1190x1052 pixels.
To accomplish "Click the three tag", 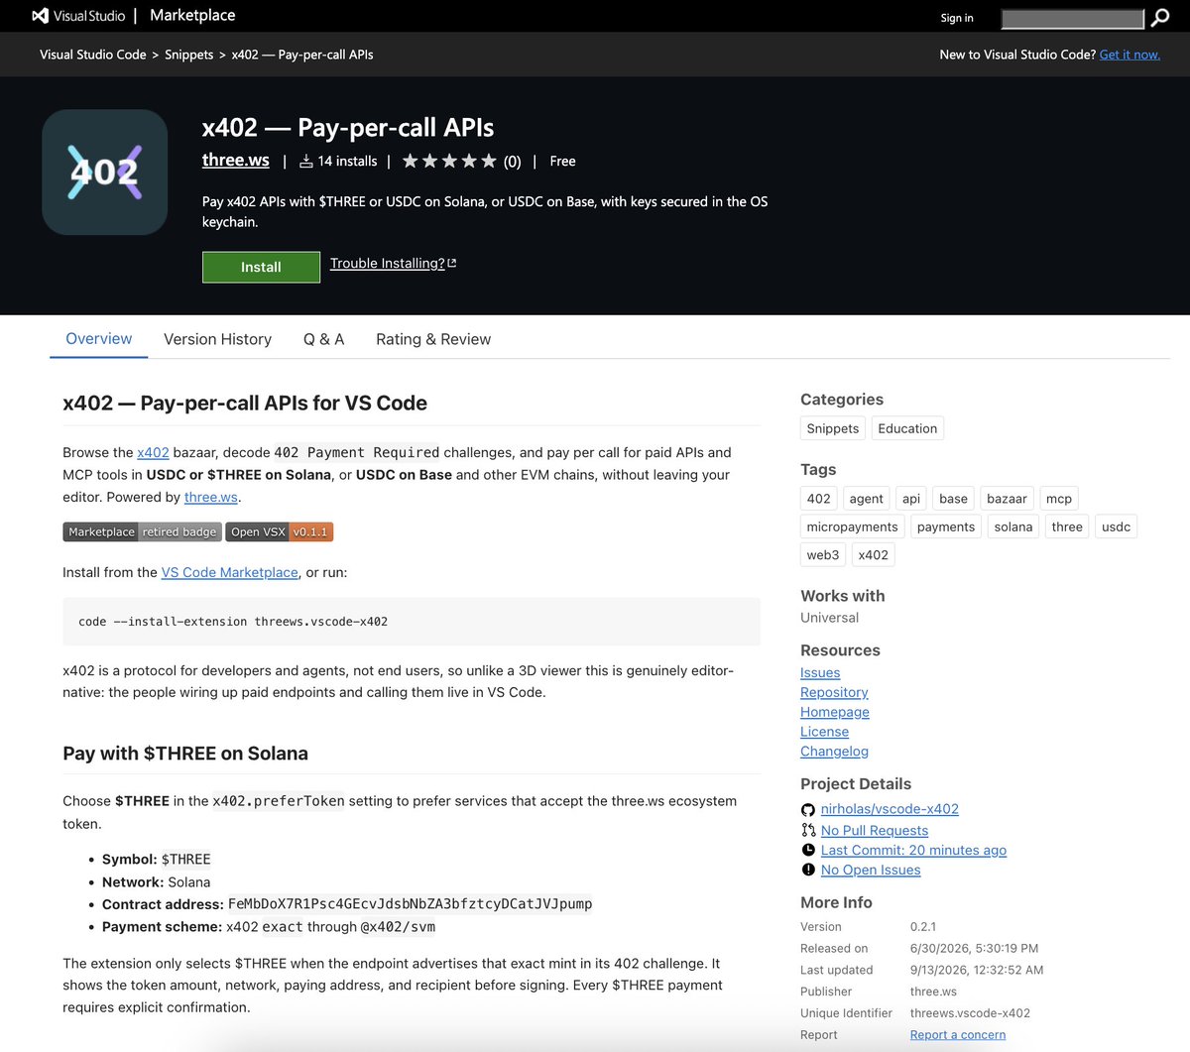I will tap(1067, 526).
